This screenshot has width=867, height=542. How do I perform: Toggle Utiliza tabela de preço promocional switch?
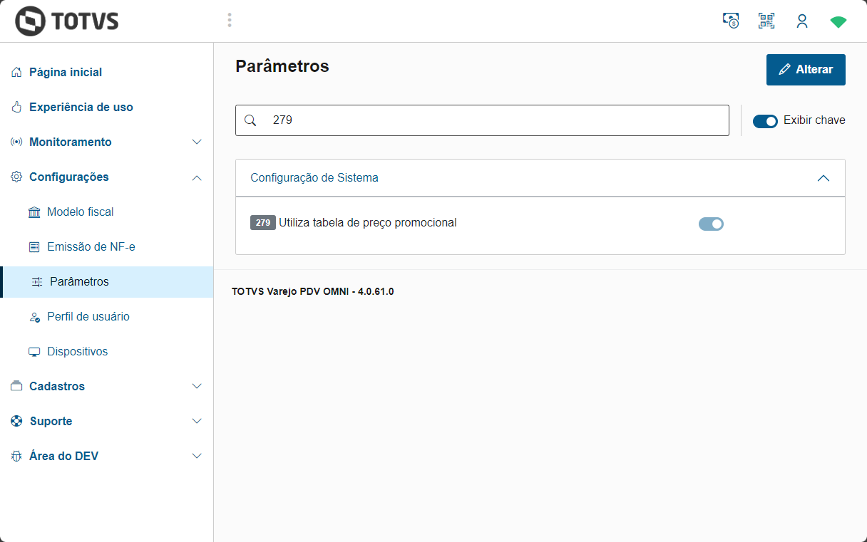click(x=711, y=224)
